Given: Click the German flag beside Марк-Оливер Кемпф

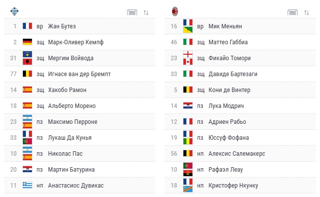Looking at the screenshot, I should (x=27, y=42).
